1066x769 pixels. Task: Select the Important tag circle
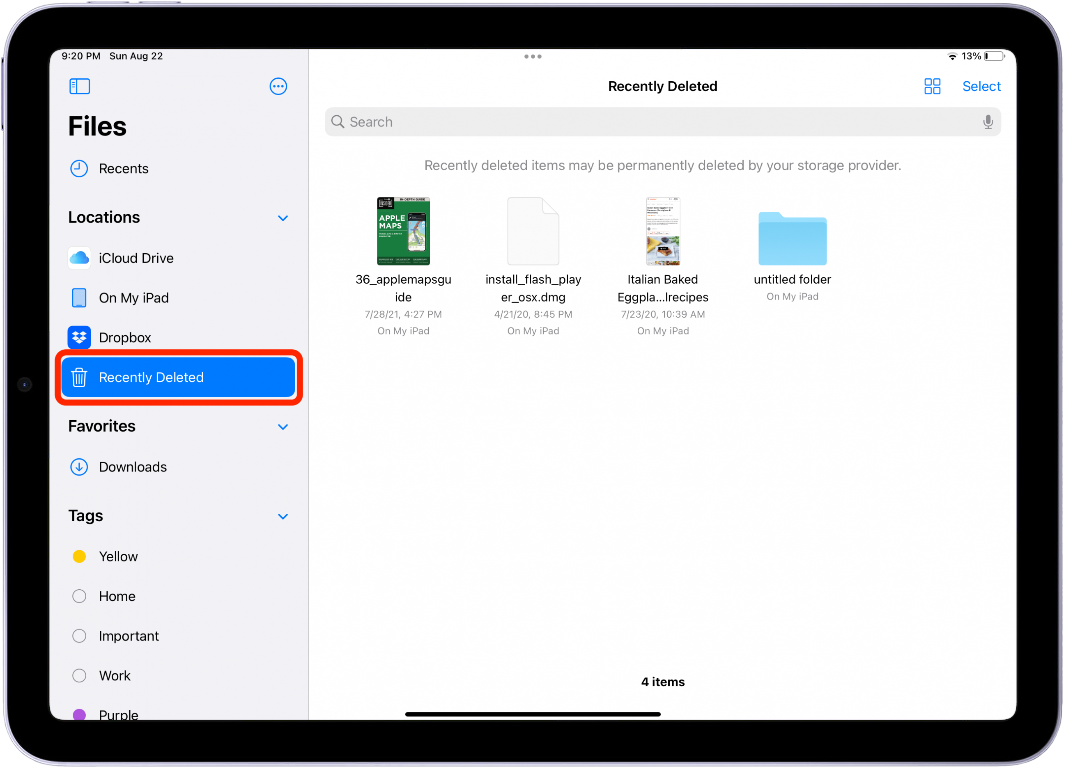point(79,636)
